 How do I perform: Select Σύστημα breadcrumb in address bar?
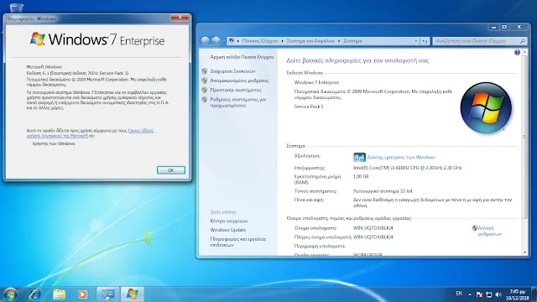352,41
